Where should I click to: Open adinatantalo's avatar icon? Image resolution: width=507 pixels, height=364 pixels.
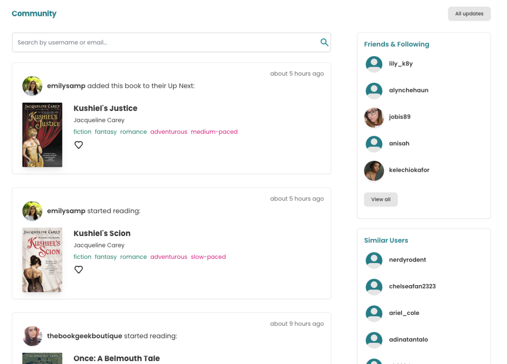click(374, 340)
